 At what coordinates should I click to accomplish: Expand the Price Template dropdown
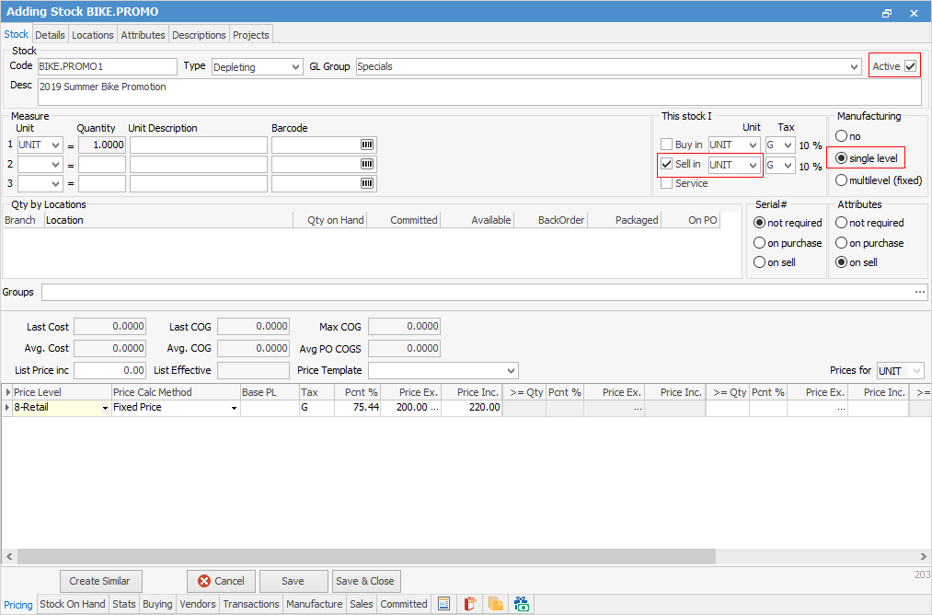coord(511,371)
